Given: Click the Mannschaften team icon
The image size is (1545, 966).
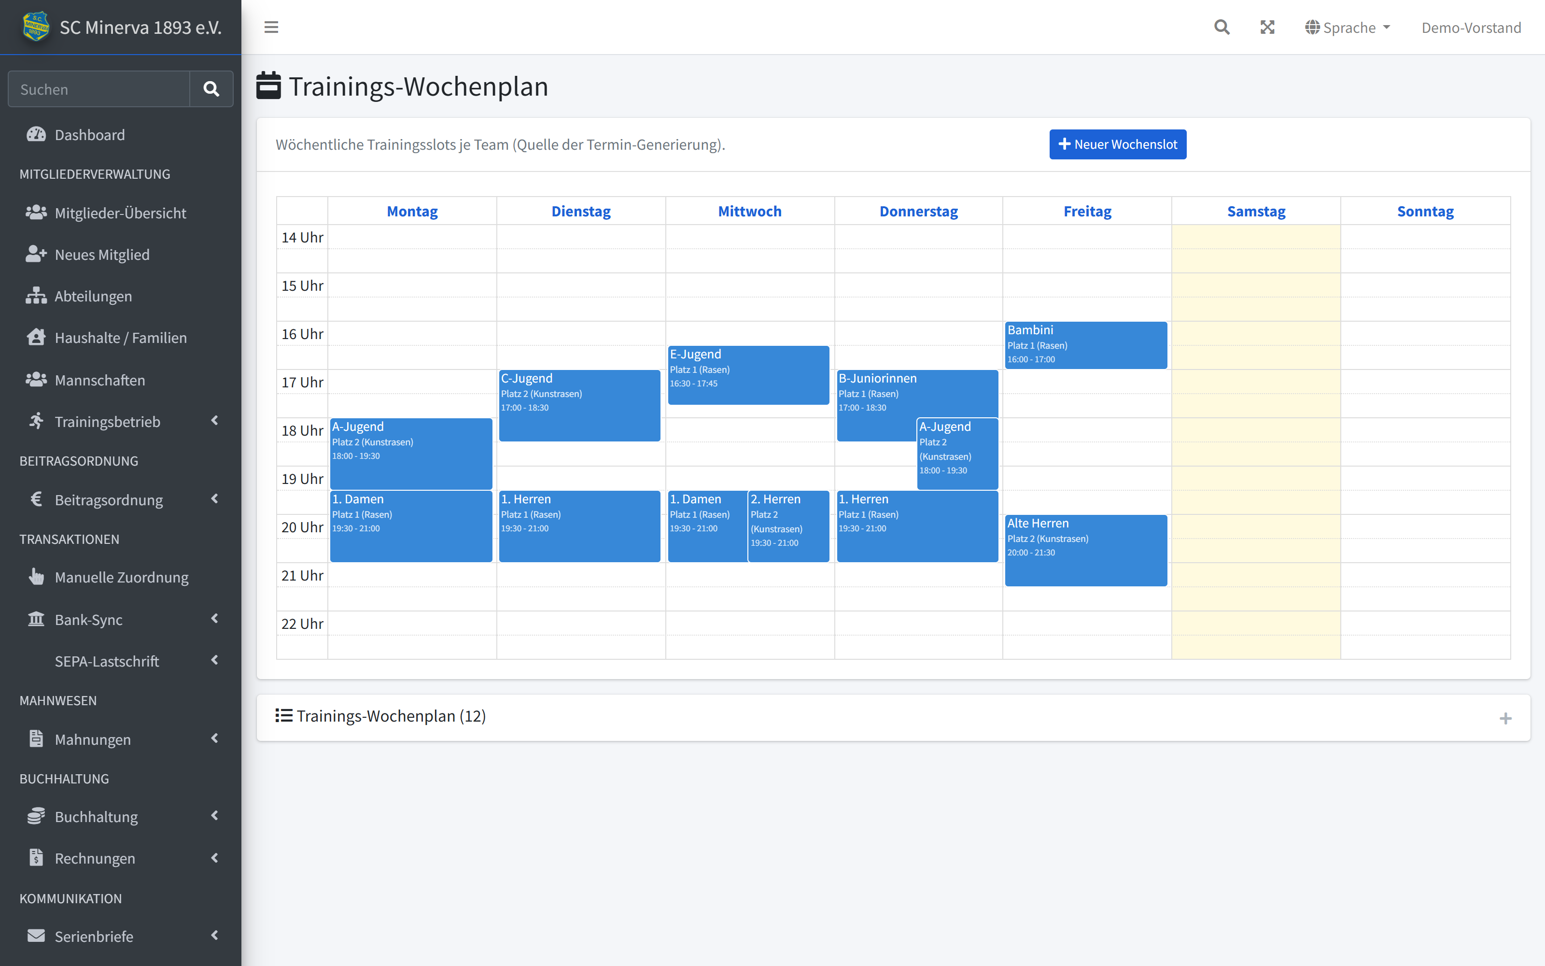Looking at the screenshot, I should coord(36,380).
